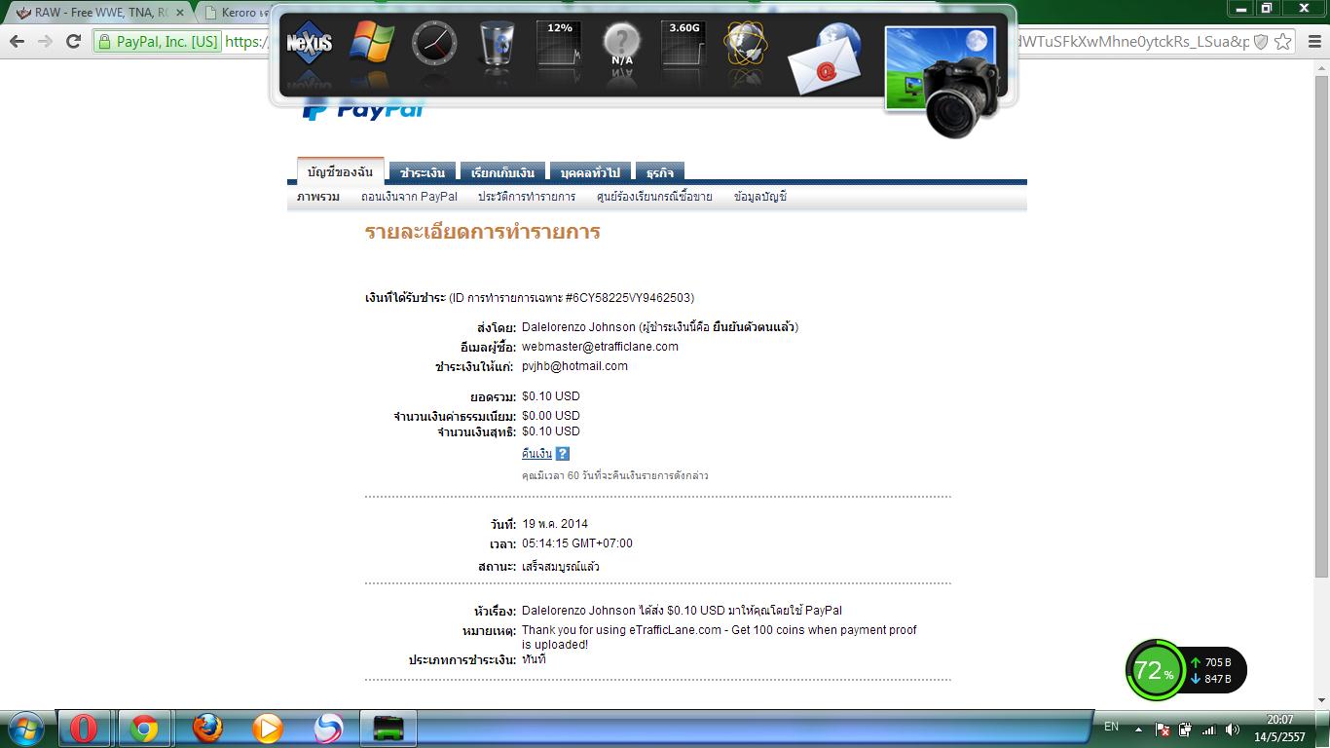
Task: Click the คืนเงิน refund link
Action: click(536, 454)
